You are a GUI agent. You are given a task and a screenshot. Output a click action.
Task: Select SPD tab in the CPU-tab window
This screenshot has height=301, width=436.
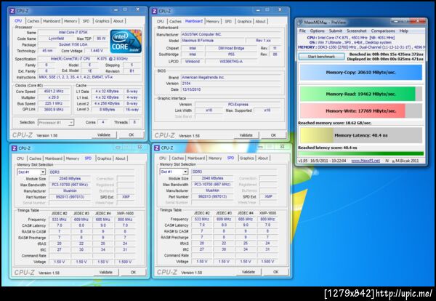point(86,21)
